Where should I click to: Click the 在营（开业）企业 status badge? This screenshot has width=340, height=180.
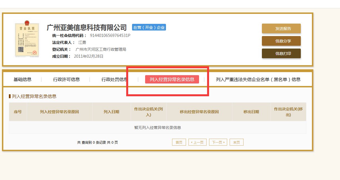point(149,27)
